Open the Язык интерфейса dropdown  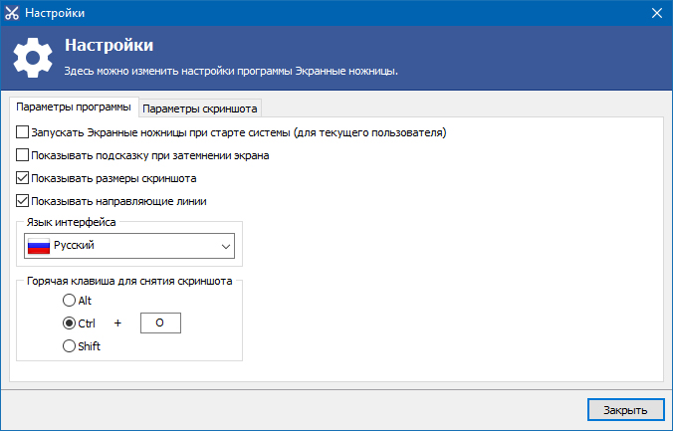[128, 246]
